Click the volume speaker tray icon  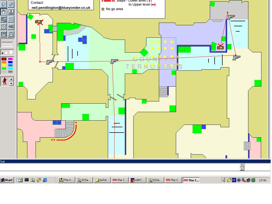tap(224, 180)
